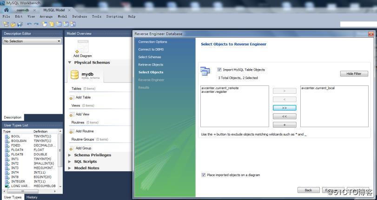Click the >> move all button

point(284,108)
